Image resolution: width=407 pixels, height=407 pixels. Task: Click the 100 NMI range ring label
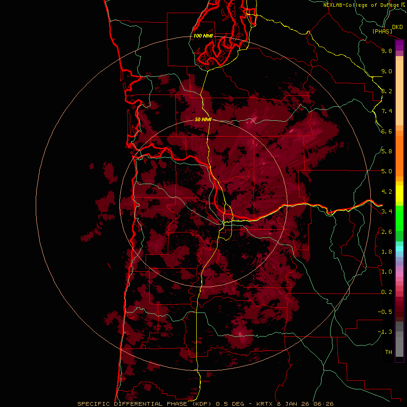(203, 36)
